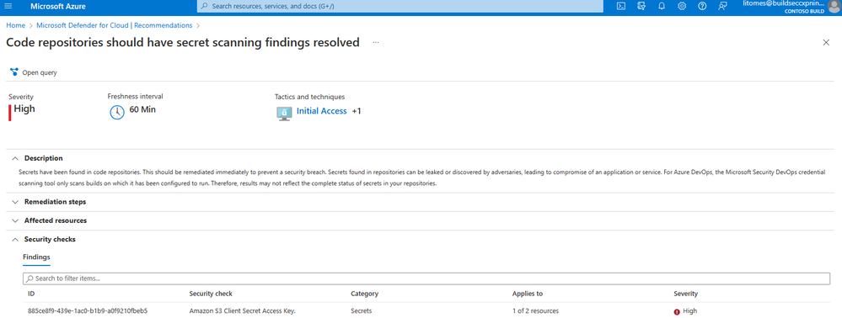Click the search magnifier icon in top bar
This screenshot has height=318, width=842.
(x=205, y=7)
